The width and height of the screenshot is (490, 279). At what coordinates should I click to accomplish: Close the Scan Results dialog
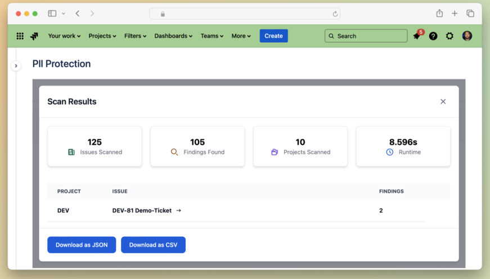point(443,102)
